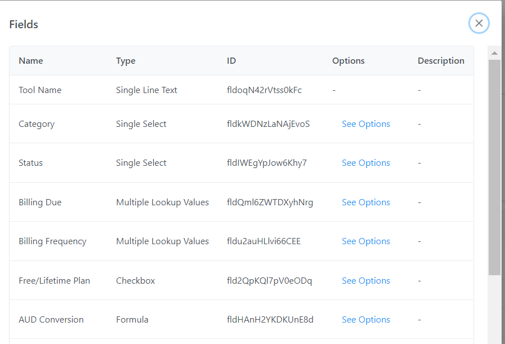505x344 pixels.
Task: Click the Category field ID fldkWDNzLaNAjEvoS
Action: pyautogui.click(x=268, y=124)
